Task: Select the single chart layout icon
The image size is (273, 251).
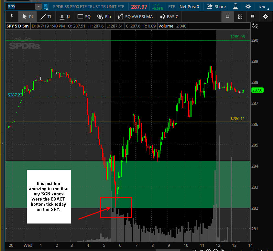Action: 227,16
